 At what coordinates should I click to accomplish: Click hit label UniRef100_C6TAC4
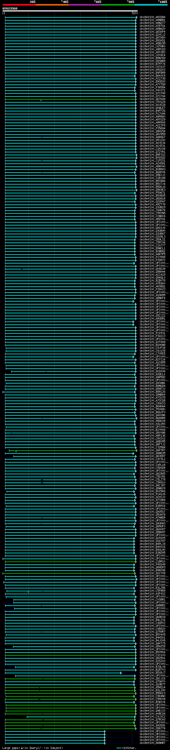[152, 55]
